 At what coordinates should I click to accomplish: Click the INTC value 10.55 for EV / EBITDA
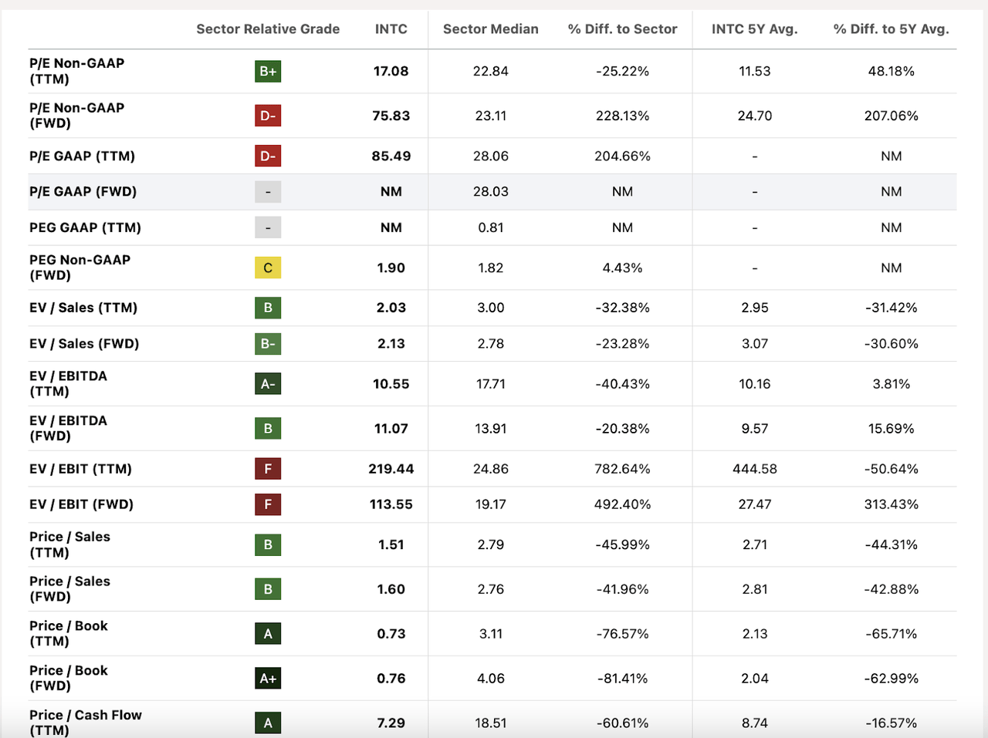(x=391, y=383)
